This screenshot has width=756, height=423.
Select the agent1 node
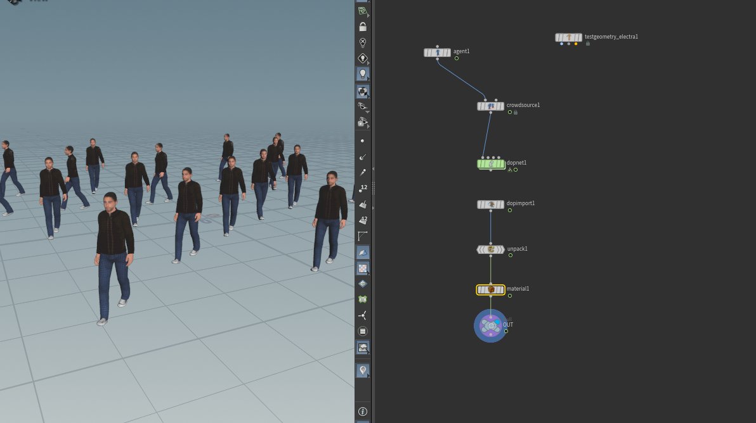click(438, 53)
